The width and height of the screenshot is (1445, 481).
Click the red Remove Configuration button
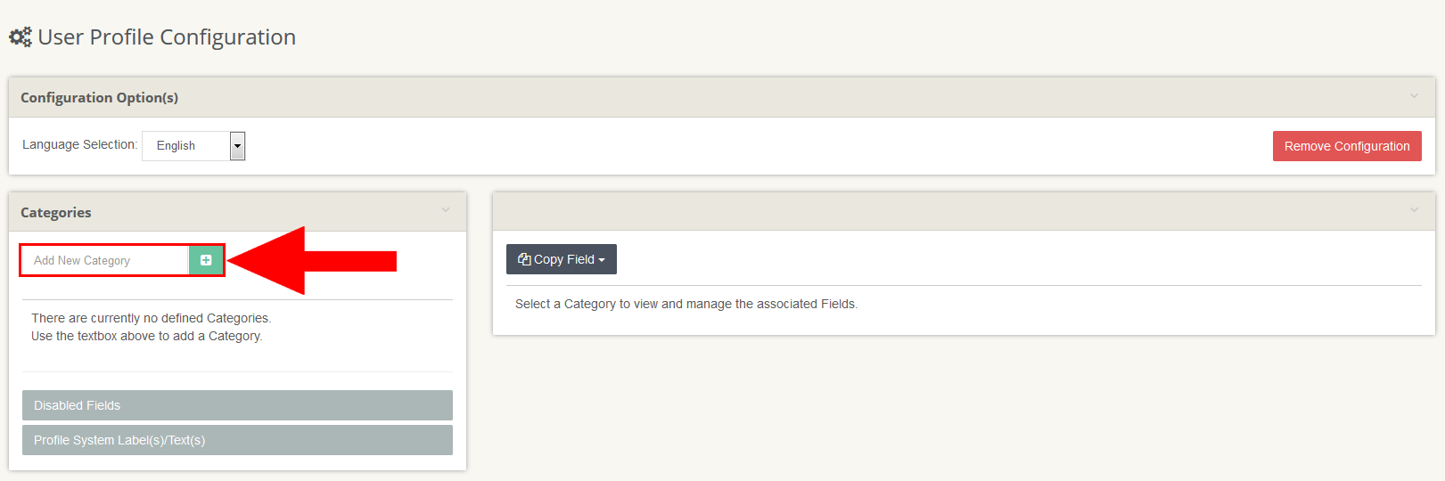click(1346, 146)
